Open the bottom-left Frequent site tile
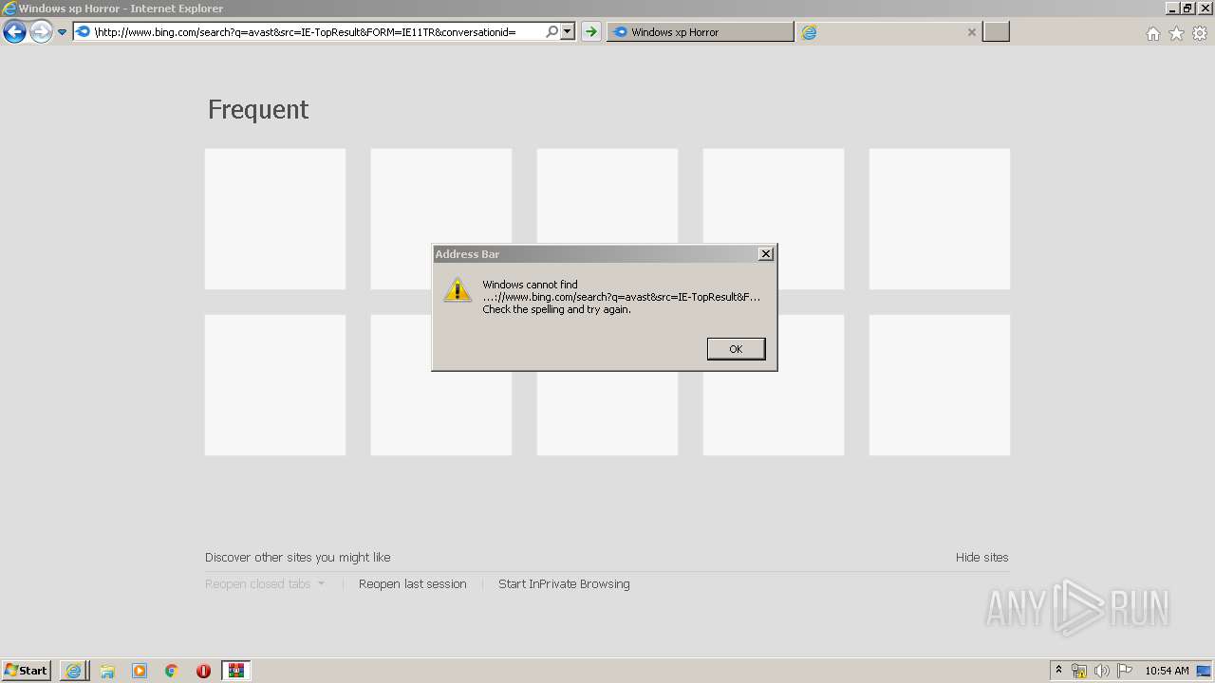 (275, 385)
